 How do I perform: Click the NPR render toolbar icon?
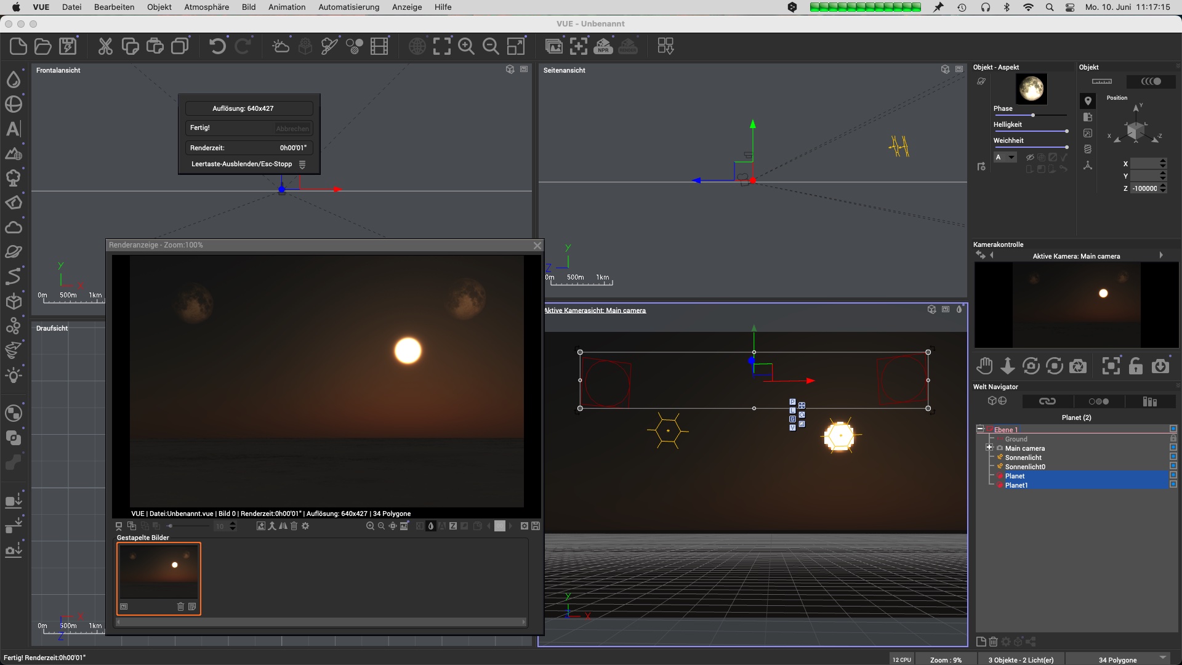tap(603, 46)
